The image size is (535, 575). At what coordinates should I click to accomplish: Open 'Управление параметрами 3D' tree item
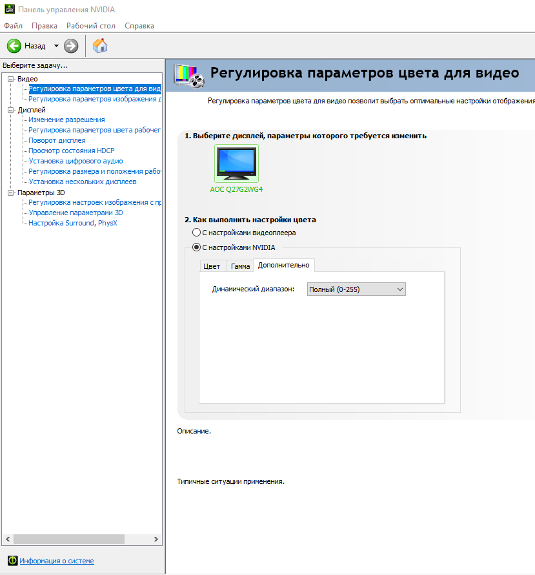76,213
